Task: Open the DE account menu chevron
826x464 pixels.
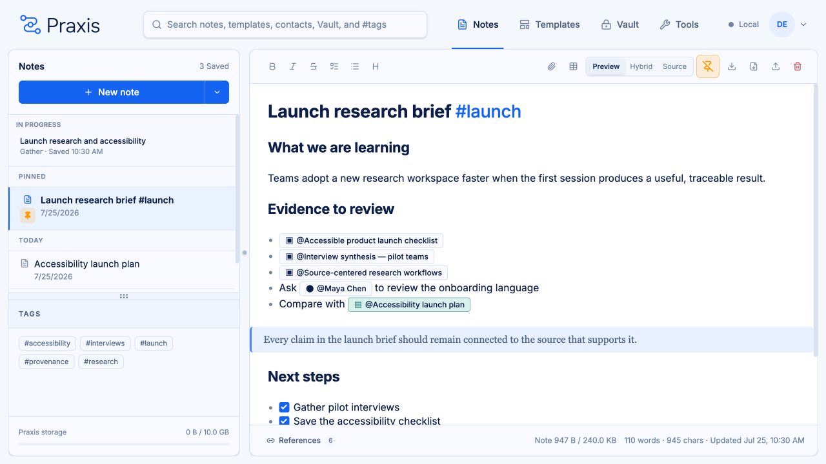Action: [803, 24]
